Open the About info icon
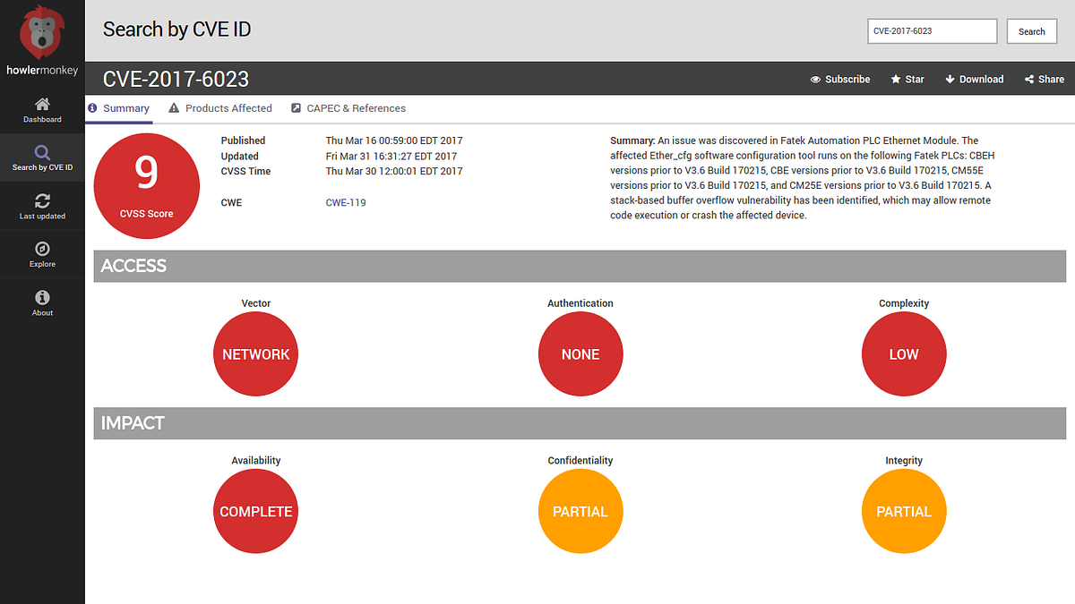 42,297
